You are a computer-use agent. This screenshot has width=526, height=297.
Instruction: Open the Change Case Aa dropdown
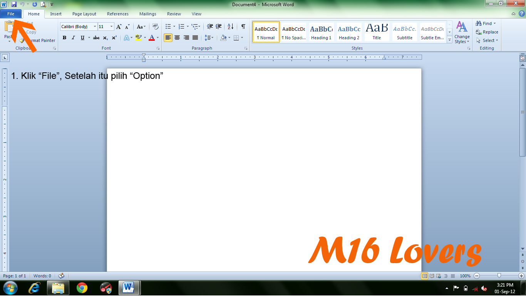pyautogui.click(x=141, y=27)
